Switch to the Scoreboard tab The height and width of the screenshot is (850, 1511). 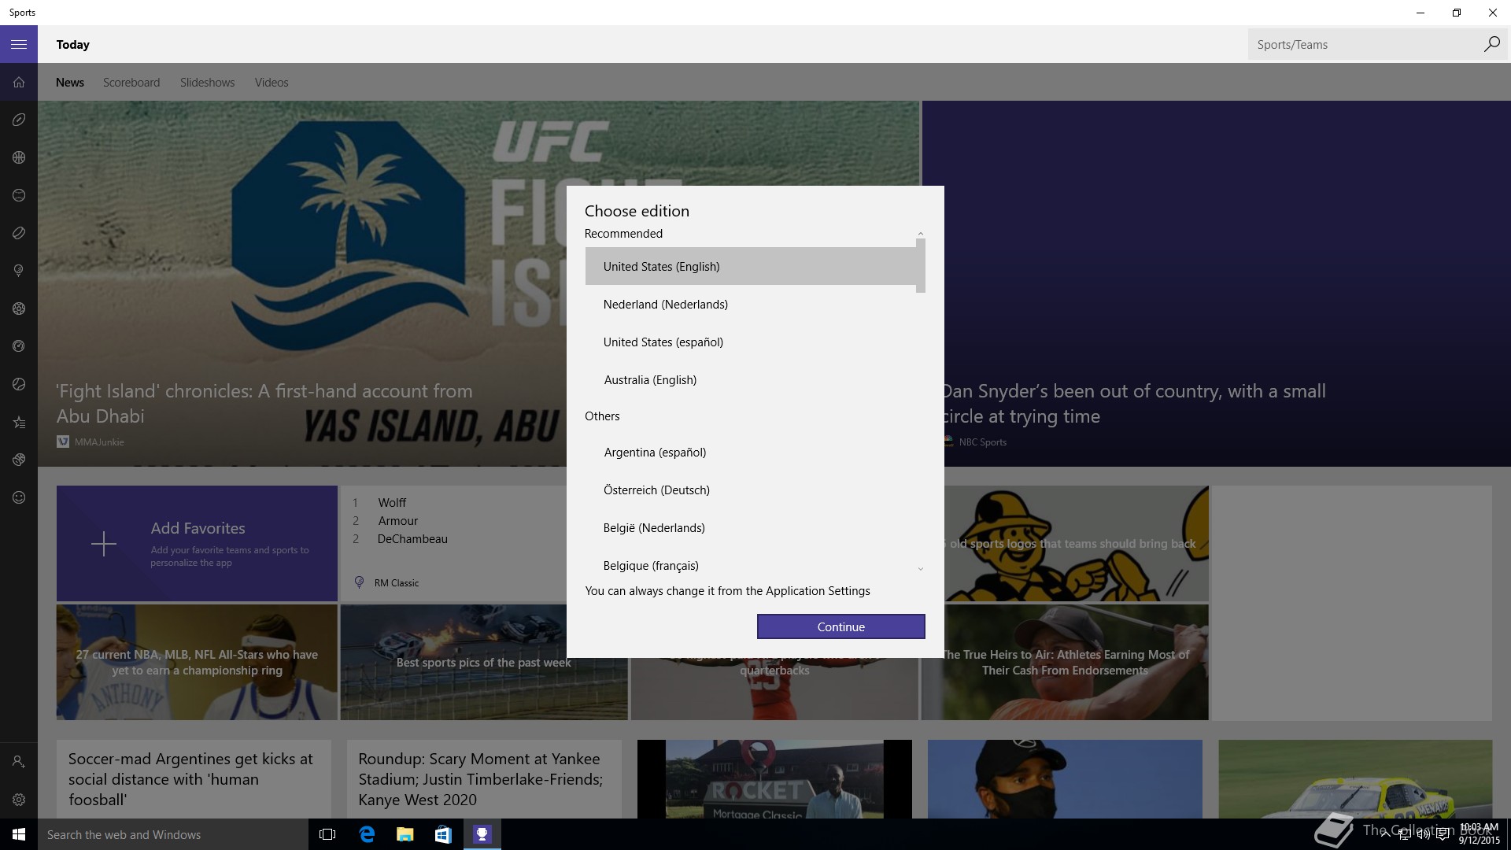pyautogui.click(x=131, y=83)
